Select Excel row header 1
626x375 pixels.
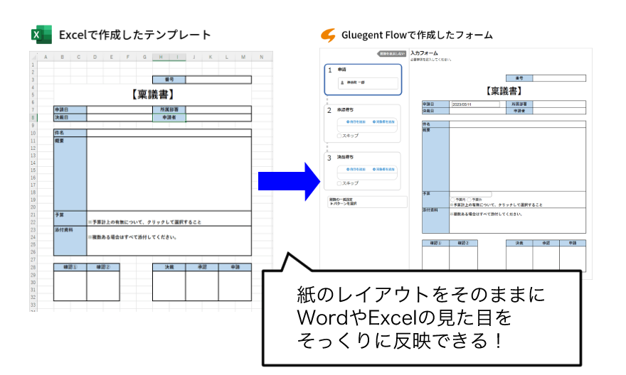coord(33,65)
